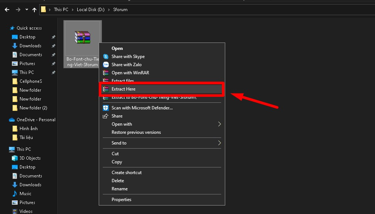
Task: Expand the Send to submenu arrow
Action: [219, 143]
